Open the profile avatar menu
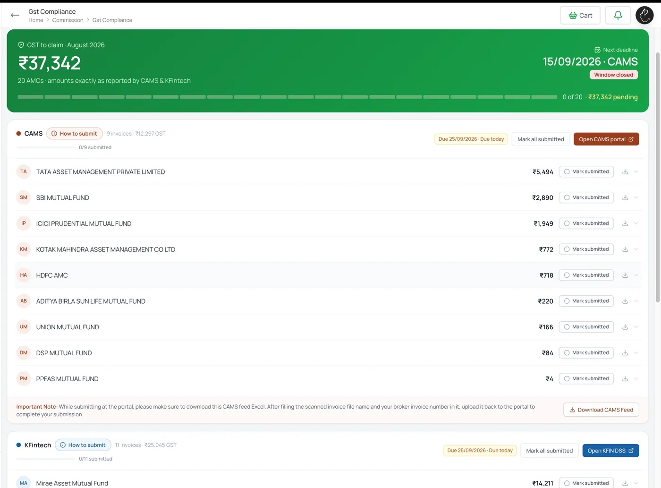 [x=644, y=15]
